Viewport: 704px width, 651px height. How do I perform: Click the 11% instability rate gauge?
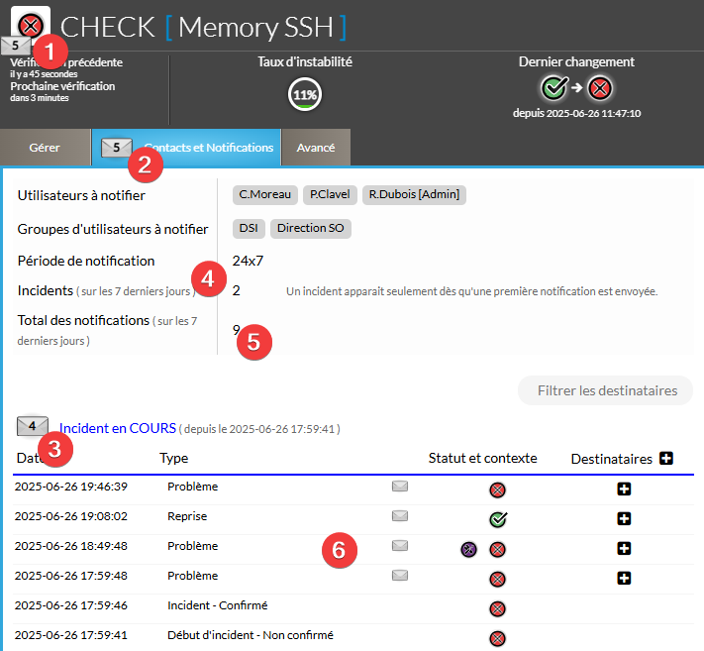pos(304,95)
